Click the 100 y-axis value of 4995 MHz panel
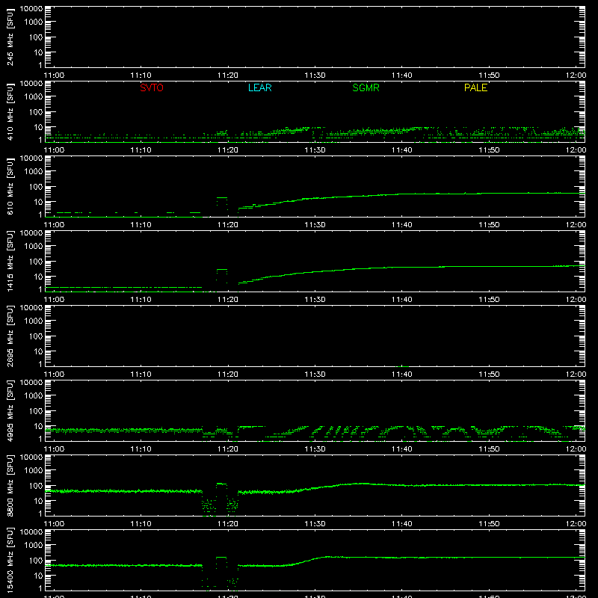Screen dimensions: 598x598 (36, 411)
